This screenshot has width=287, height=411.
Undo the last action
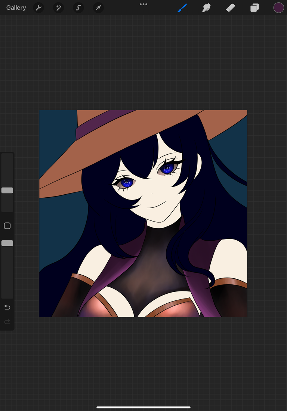[x=7, y=307]
